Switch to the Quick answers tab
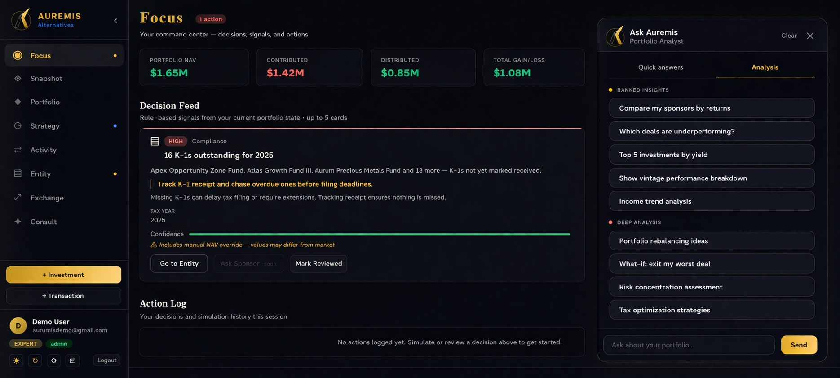 pos(660,67)
